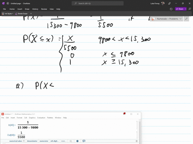Close the Mathematica window
193x144 pixels.
click(x=138, y=114)
